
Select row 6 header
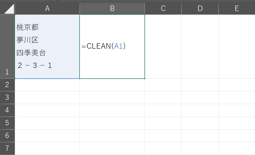click(x=7, y=136)
